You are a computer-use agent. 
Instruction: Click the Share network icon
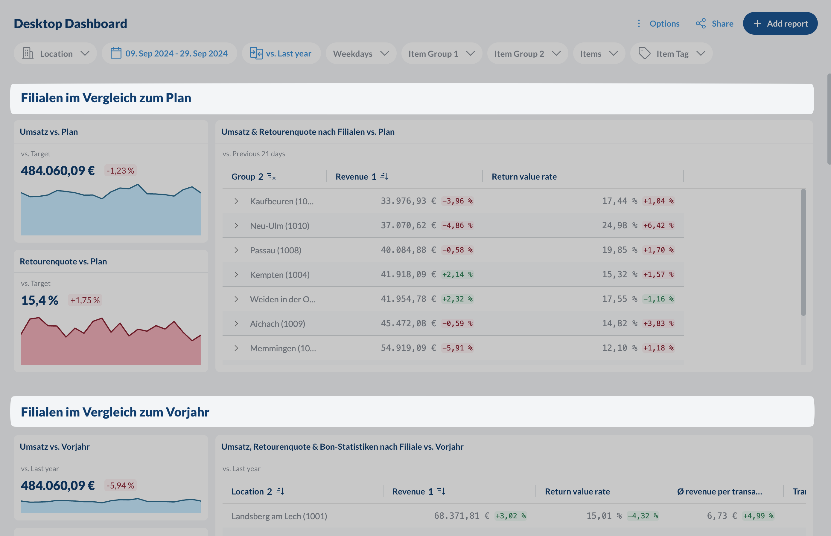click(x=700, y=23)
